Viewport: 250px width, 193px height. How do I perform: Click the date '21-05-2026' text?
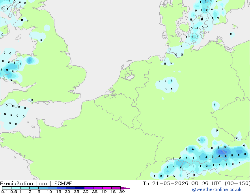click(x=170, y=184)
